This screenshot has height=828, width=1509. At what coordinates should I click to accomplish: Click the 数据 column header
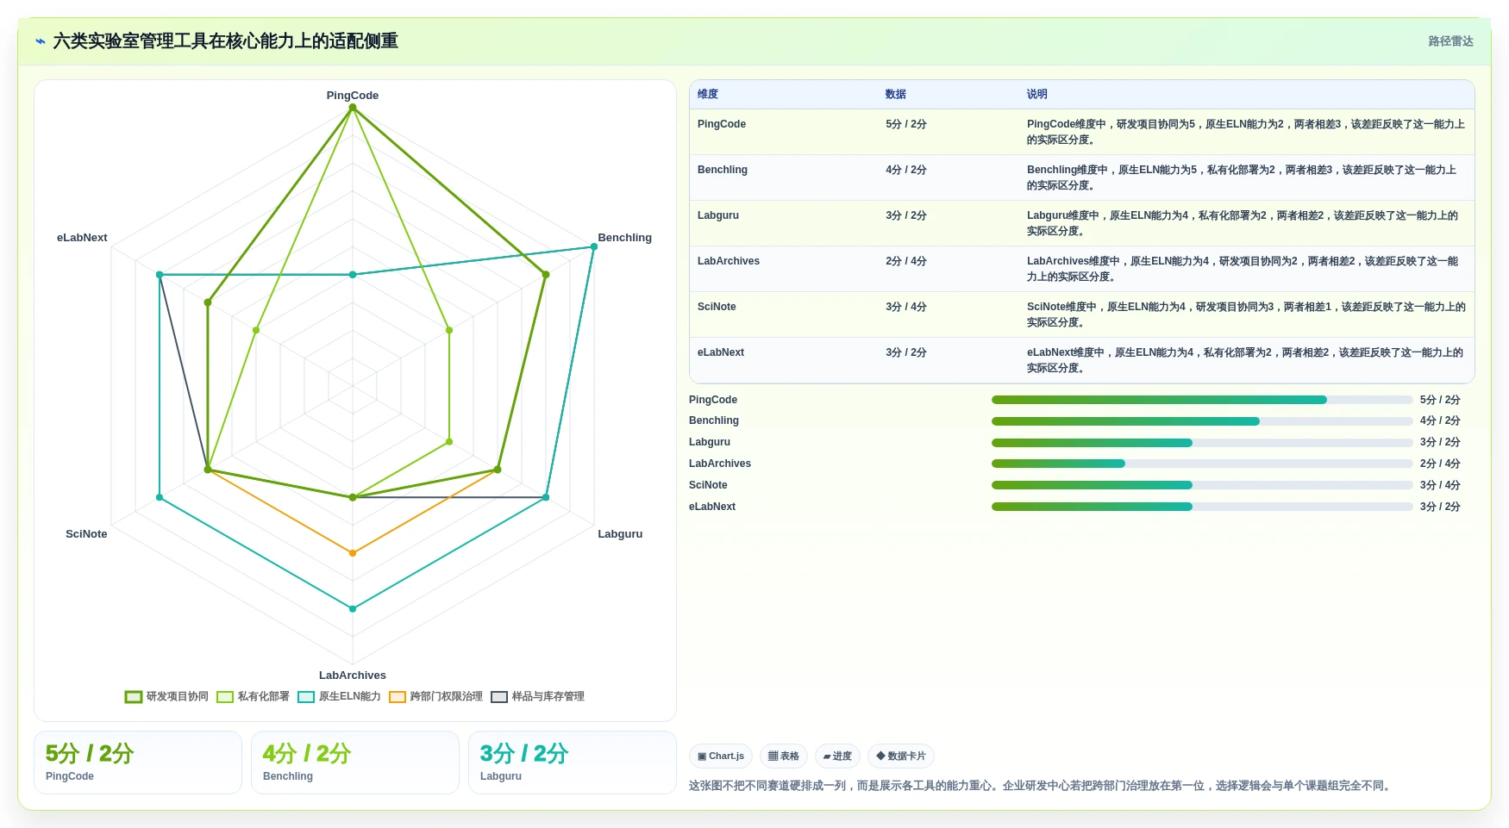[896, 94]
